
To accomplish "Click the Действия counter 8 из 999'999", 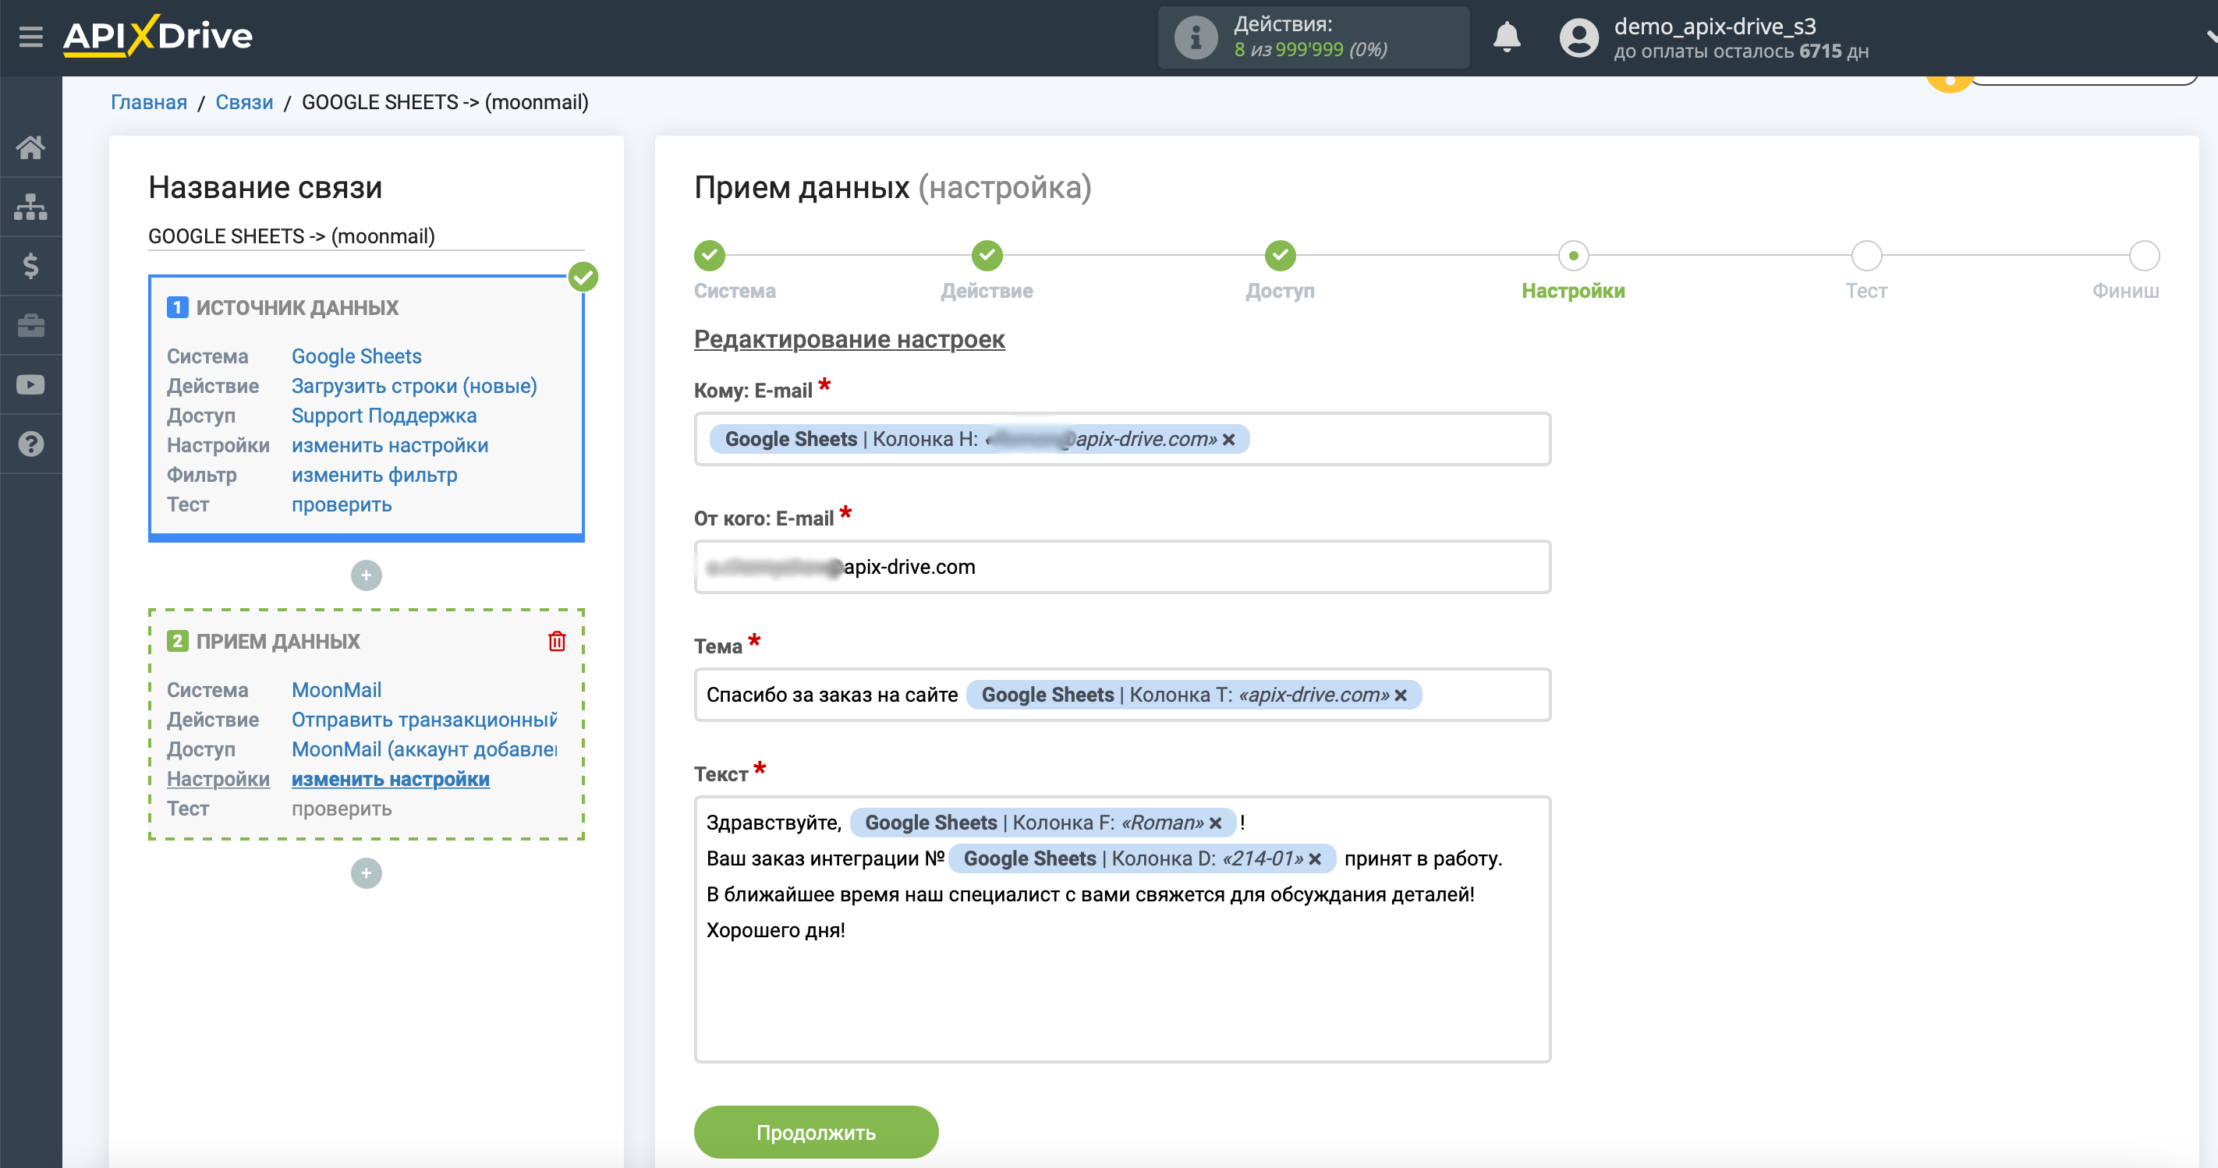I will pyautogui.click(x=1309, y=50).
